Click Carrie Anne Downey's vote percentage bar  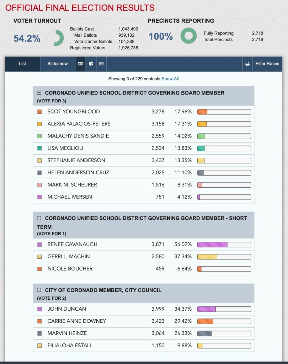tap(224, 321)
